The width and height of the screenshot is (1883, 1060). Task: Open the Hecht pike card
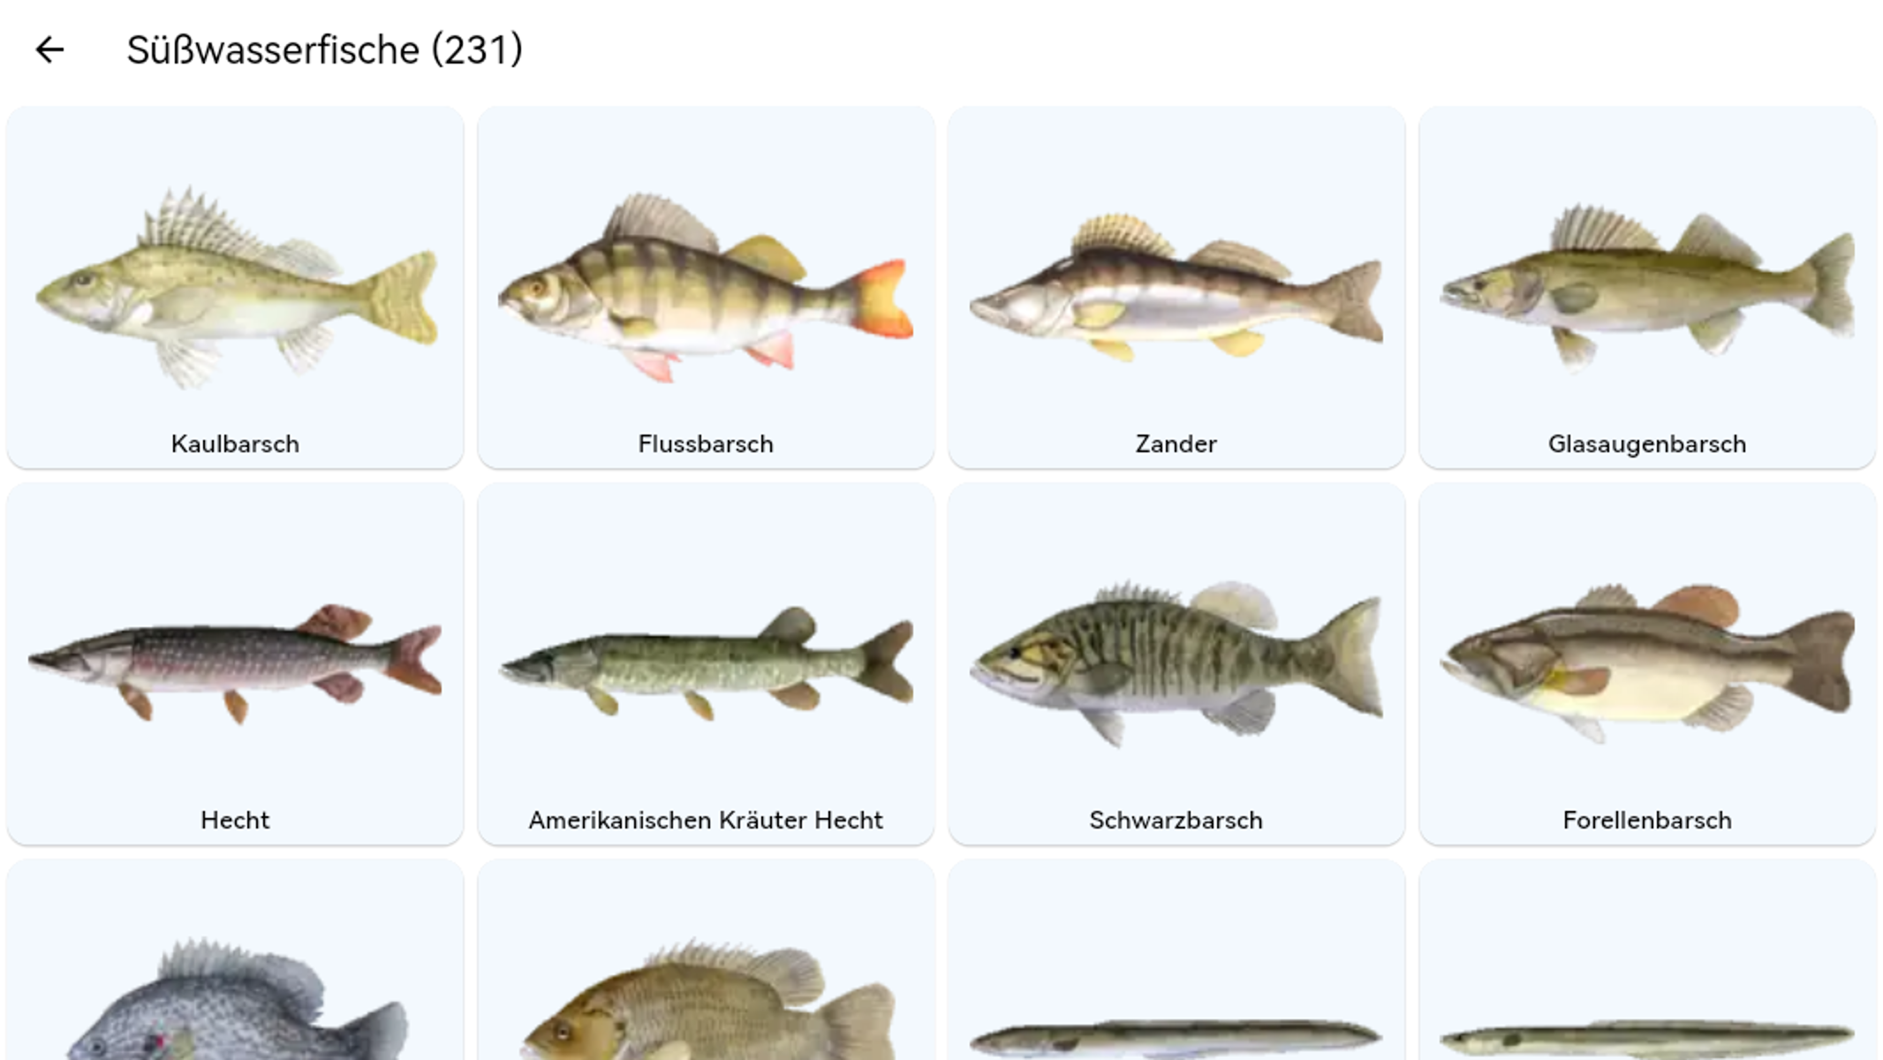[235, 663]
